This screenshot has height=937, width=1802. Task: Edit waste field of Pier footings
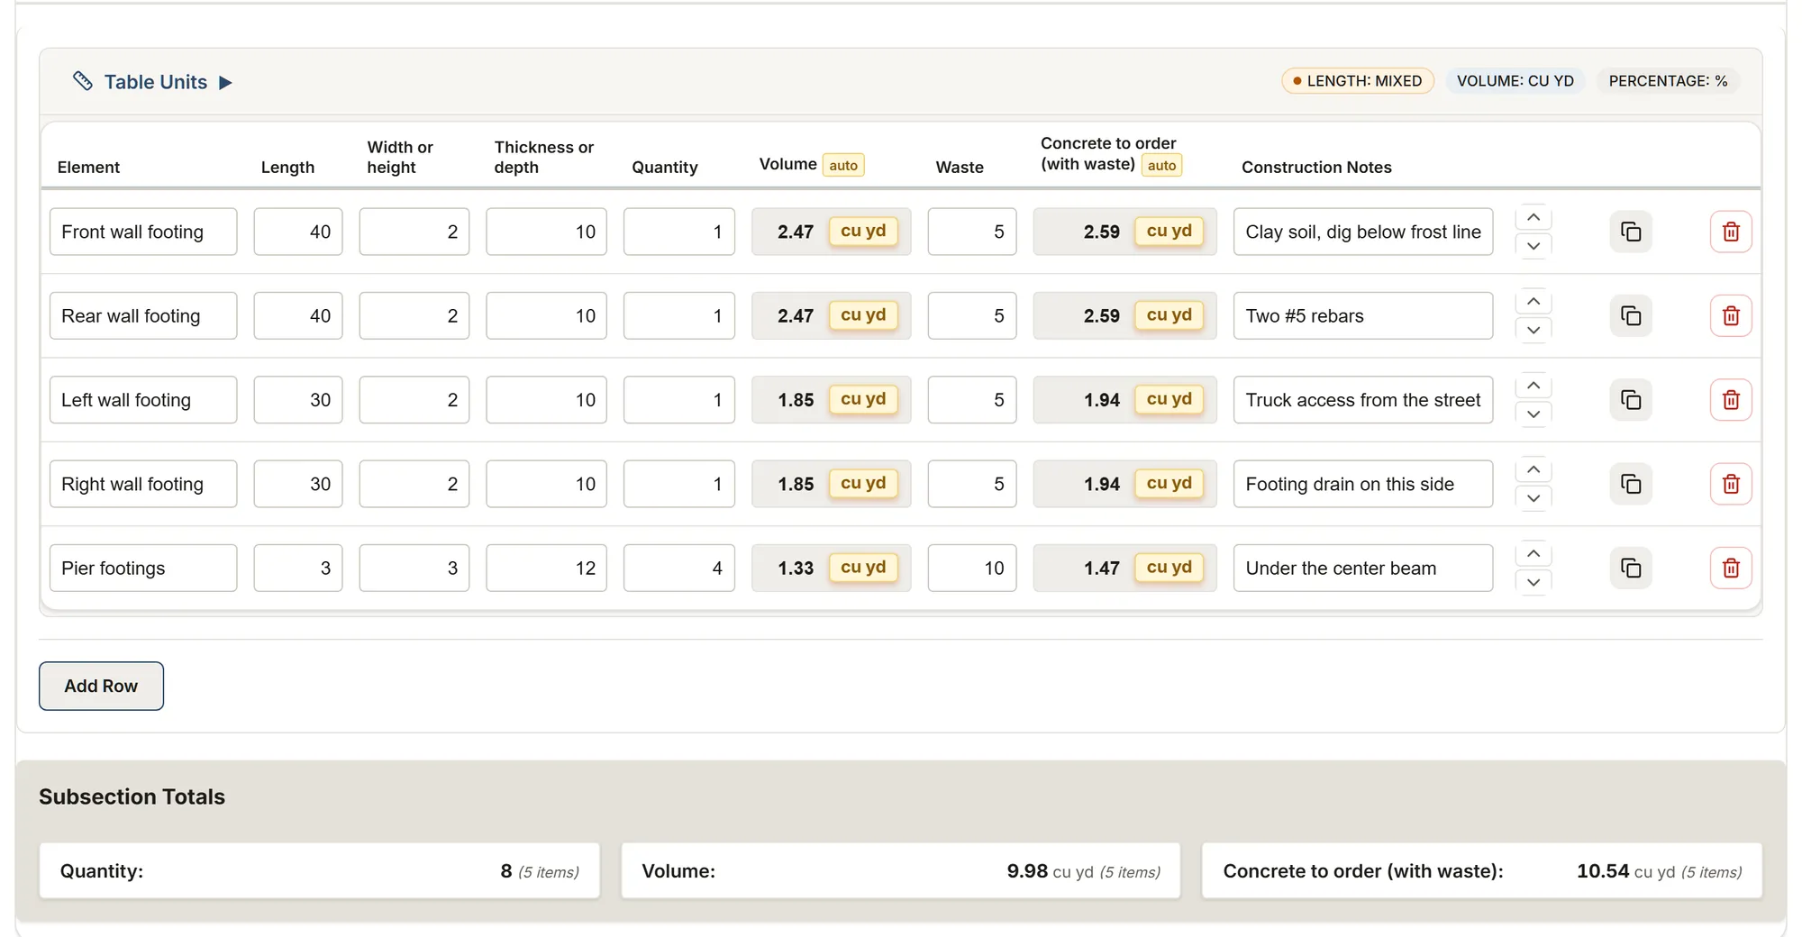coord(972,568)
